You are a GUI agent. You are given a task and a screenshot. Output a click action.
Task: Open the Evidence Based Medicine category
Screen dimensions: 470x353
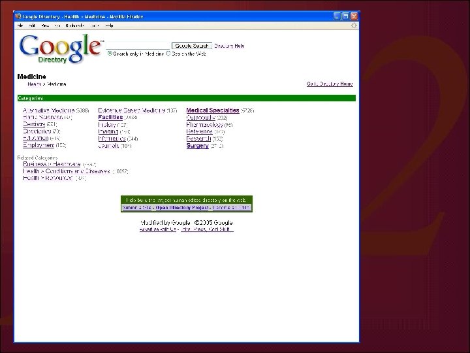[x=132, y=110]
